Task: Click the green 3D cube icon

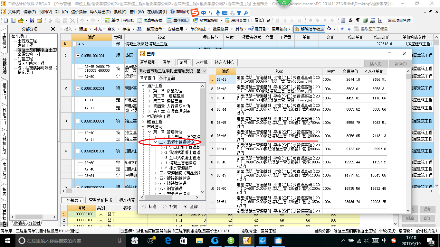Action: 365,20
